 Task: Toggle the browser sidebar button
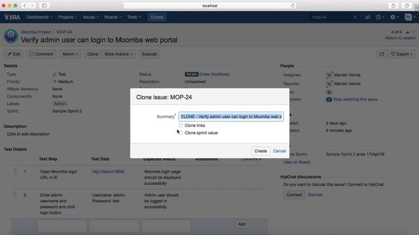pos(45,6)
